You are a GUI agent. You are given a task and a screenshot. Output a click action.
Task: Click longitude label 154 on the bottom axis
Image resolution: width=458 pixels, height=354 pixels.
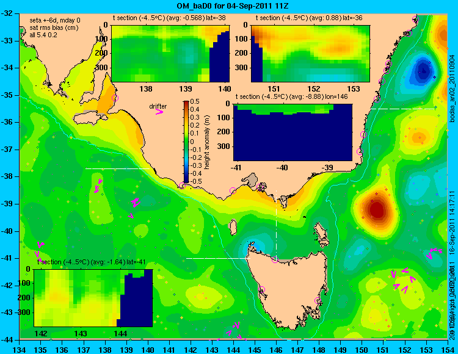[448, 349]
